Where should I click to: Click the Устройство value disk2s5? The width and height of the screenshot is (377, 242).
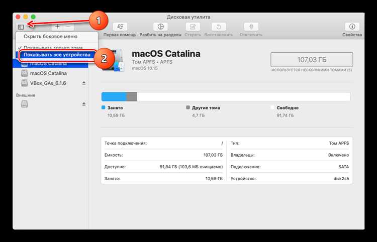pyautogui.click(x=341, y=179)
